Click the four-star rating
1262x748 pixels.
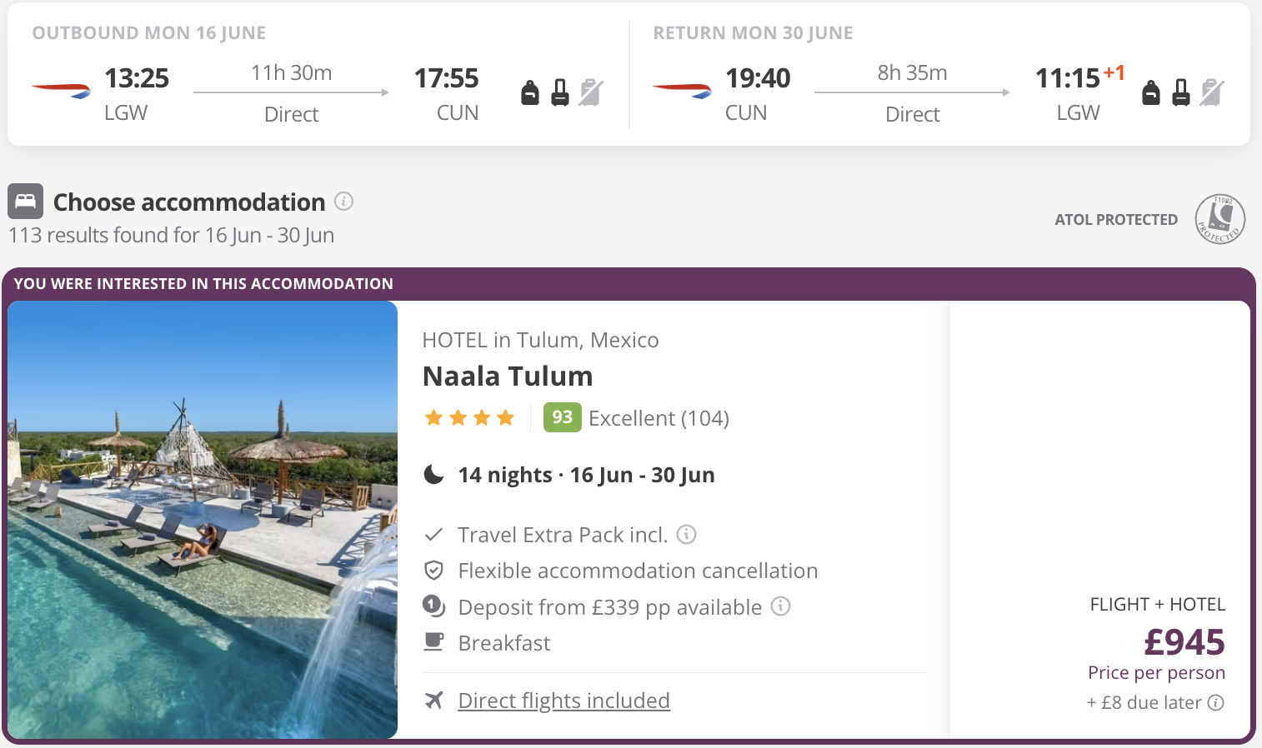469,417
